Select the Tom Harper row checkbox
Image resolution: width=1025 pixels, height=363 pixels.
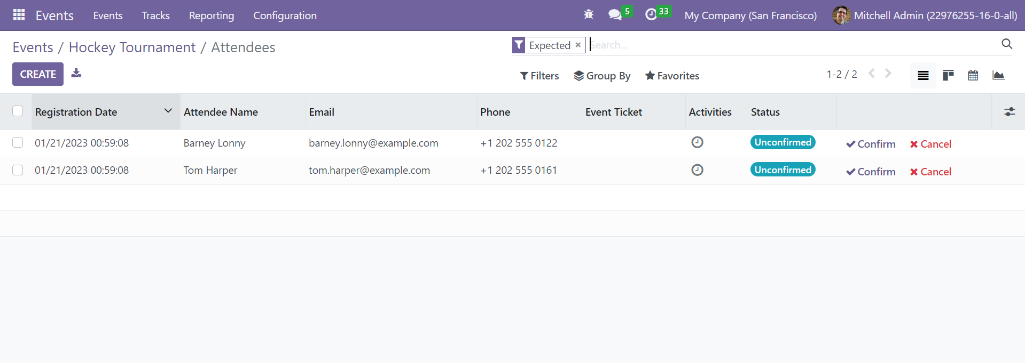tap(18, 170)
